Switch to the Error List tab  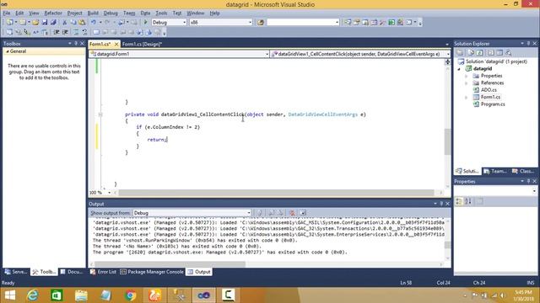(x=103, y=272)
